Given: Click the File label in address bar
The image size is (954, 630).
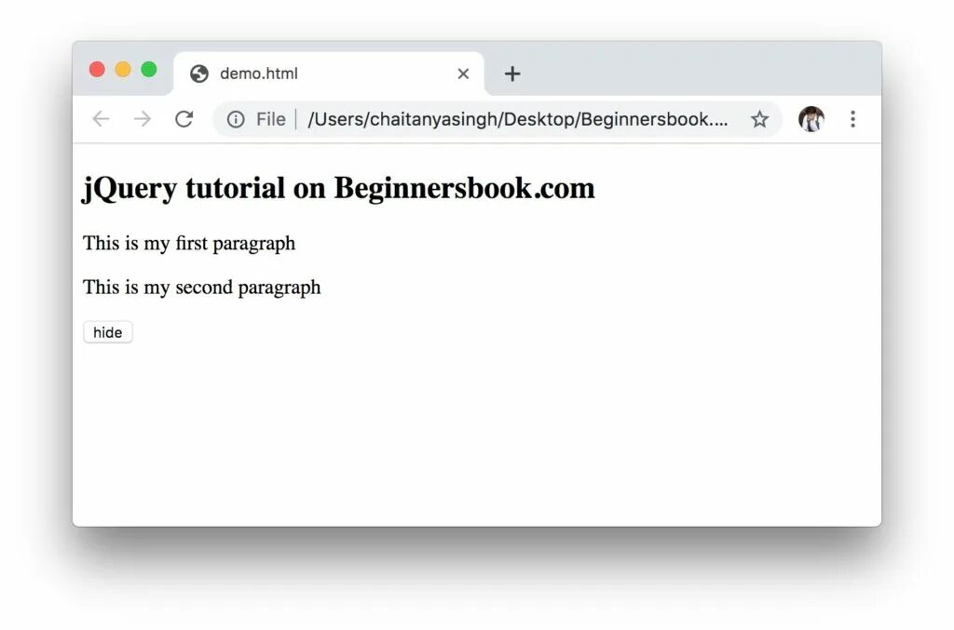Looking at the screenshot, I should click(271, 119).
